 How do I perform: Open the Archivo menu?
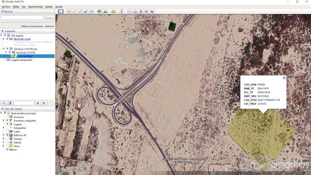click(x=6, y=7)
